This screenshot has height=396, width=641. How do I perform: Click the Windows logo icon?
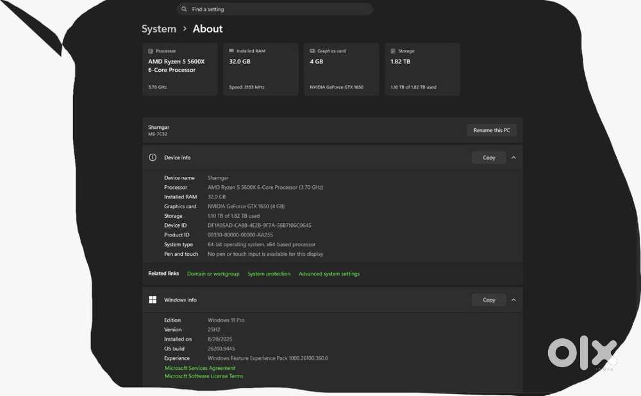pos(153,299)
